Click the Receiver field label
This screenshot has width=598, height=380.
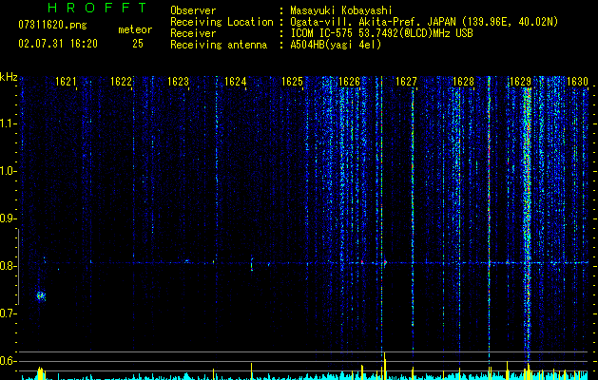[x=193, y=33]
